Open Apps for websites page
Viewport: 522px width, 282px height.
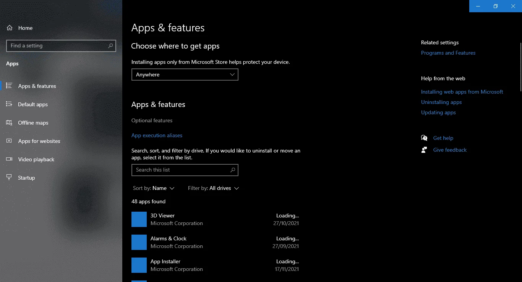point(39,141)
